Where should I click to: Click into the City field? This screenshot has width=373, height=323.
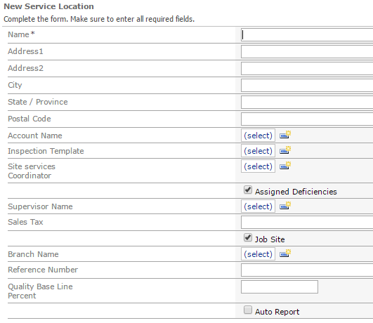click(x=307, y=86)
